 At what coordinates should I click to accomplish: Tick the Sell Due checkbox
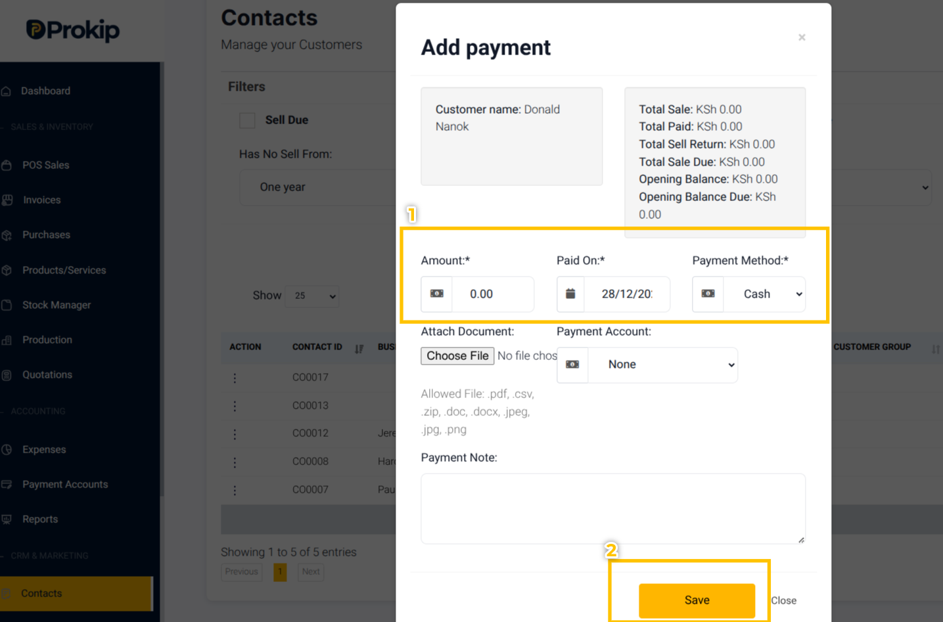coord(248,120)
